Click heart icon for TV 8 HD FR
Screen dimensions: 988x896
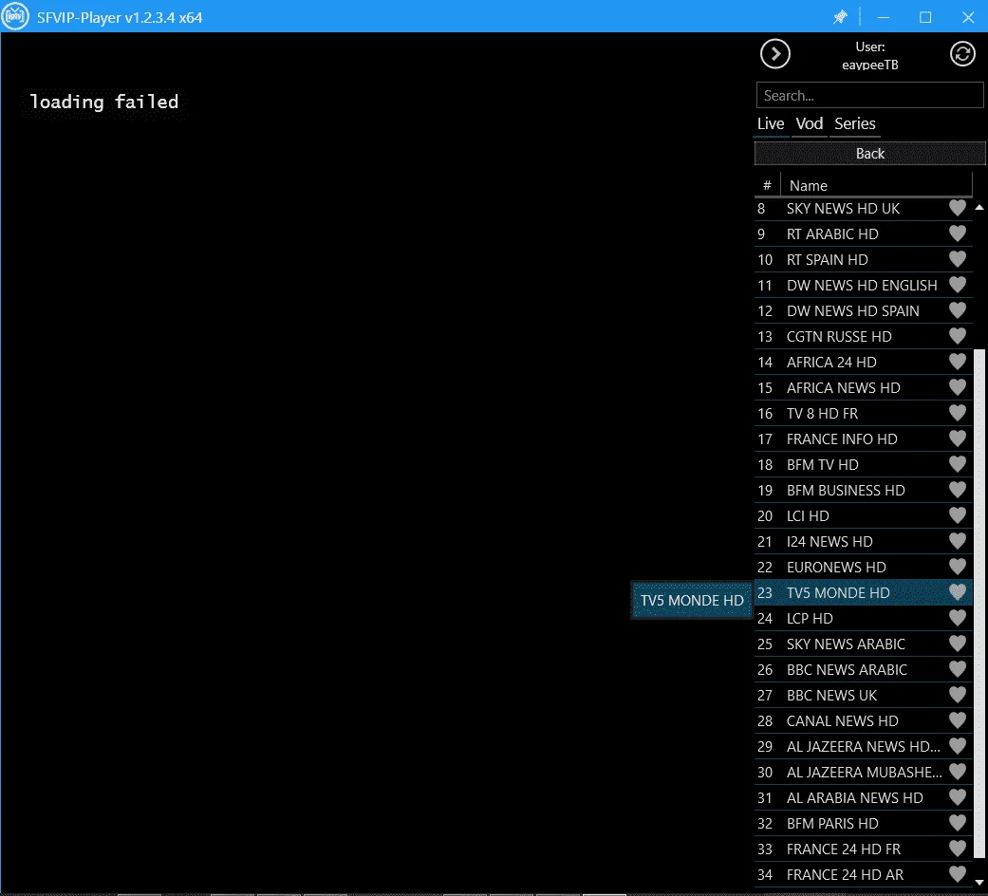pyautogui.click(x=957, y=413)
